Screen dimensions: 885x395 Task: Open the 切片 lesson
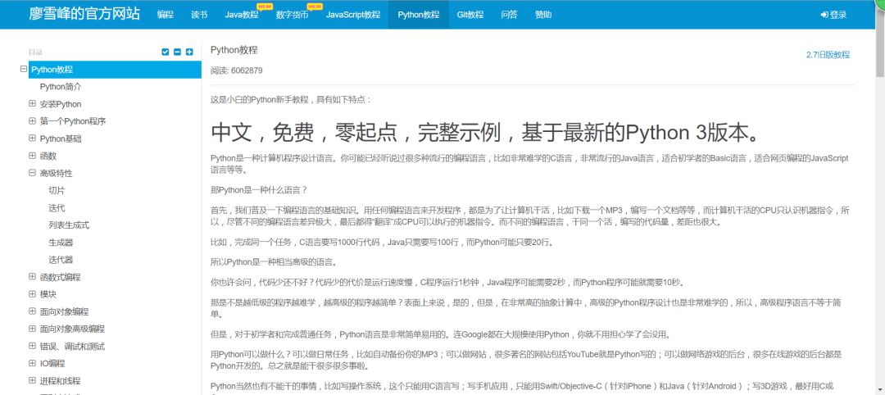click(57, 190)
